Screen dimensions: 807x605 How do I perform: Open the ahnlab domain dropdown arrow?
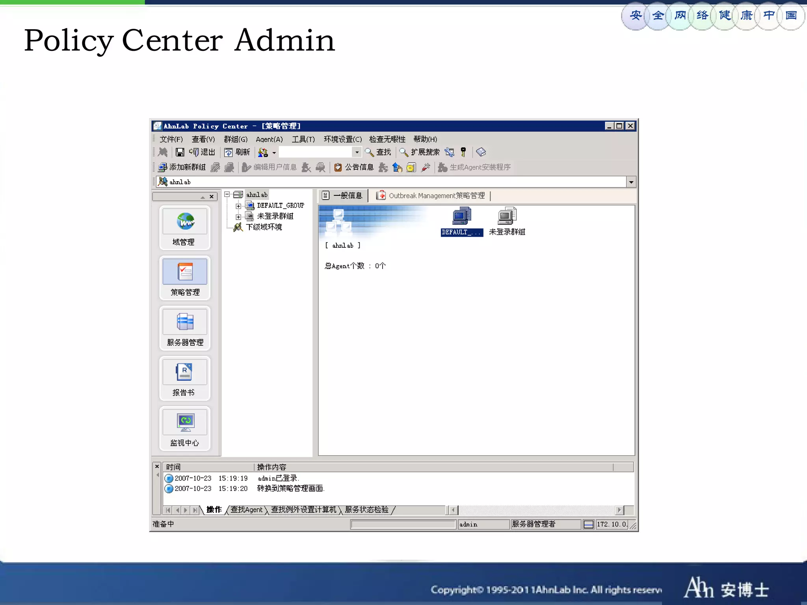631,182
